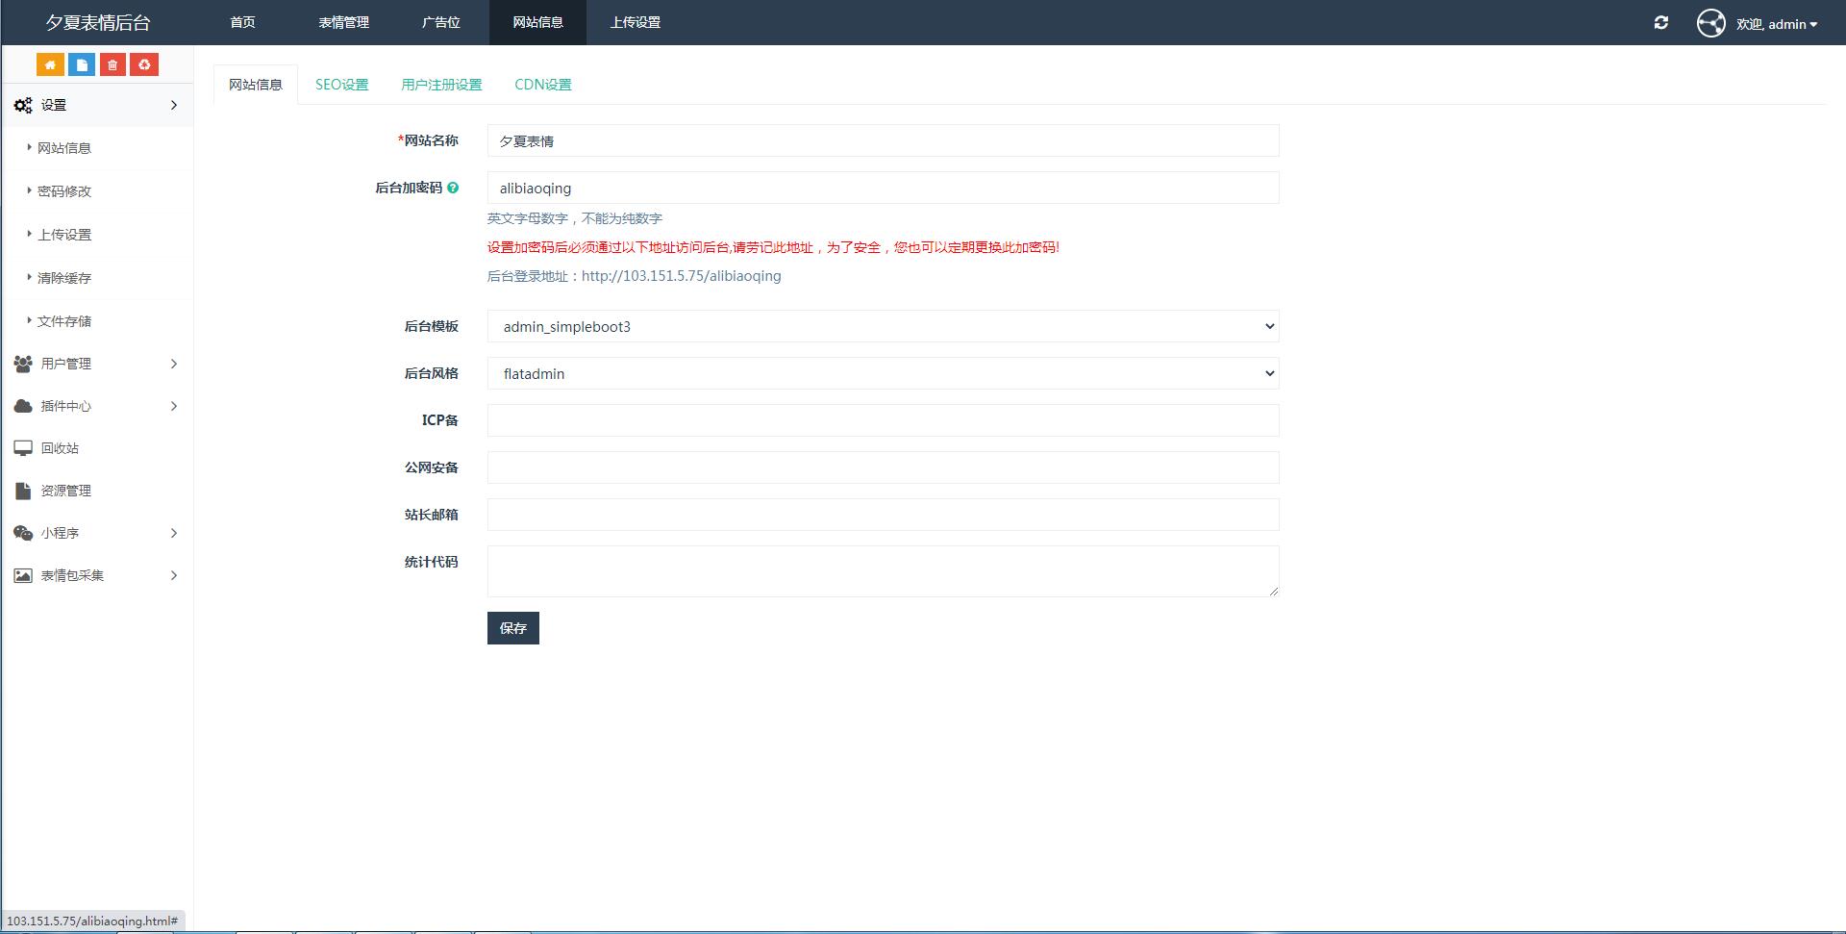The image size is (1846, 934).
Task: Click the orange home icon in sidebar
Action: point(50,63)
